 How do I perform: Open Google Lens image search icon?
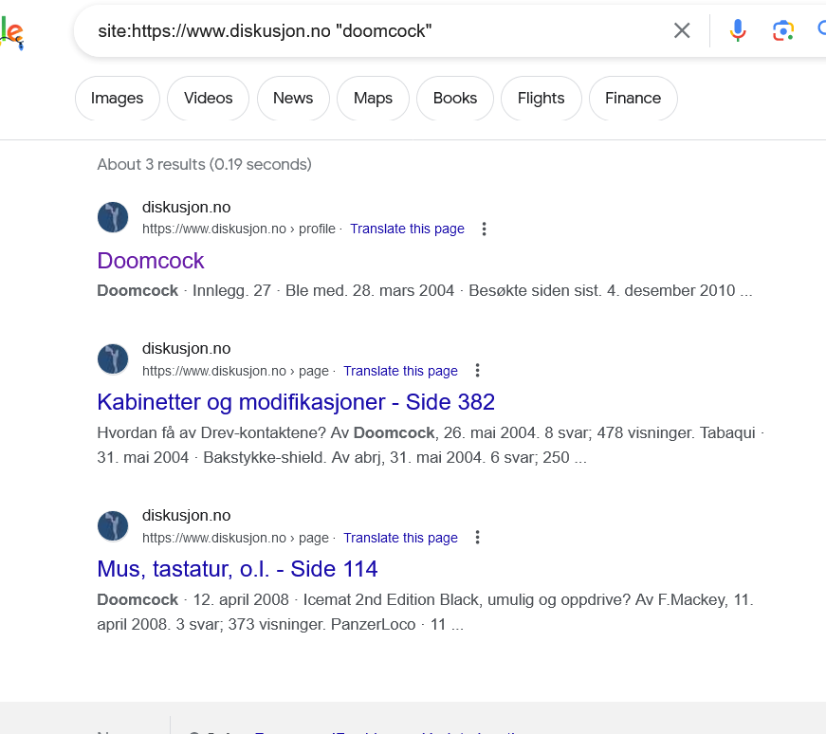tap(783, 30)
